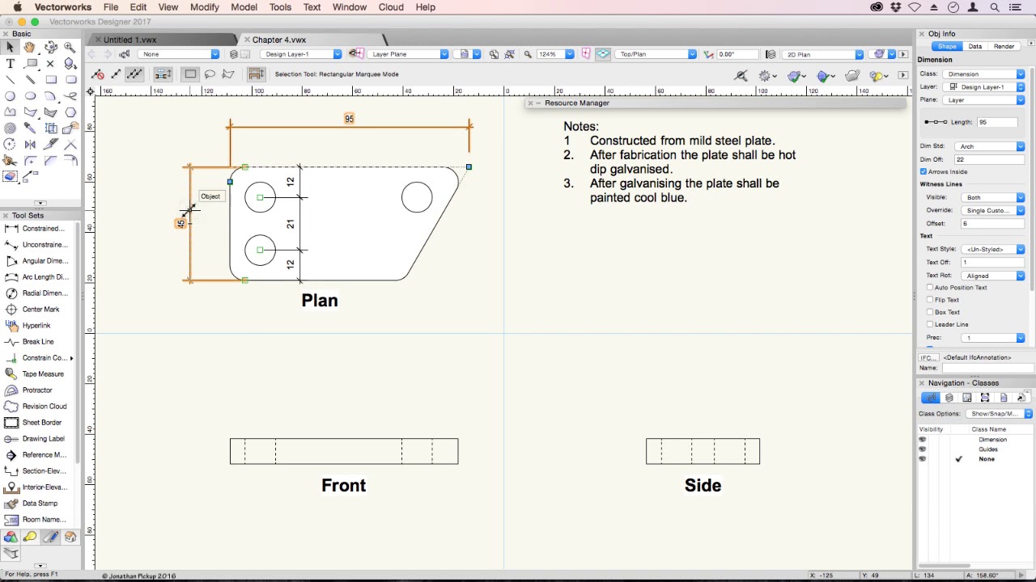Screen dimensions: 1036x582
Task: Open the IFC annotation settings button
Action: (x=929, y=356)
